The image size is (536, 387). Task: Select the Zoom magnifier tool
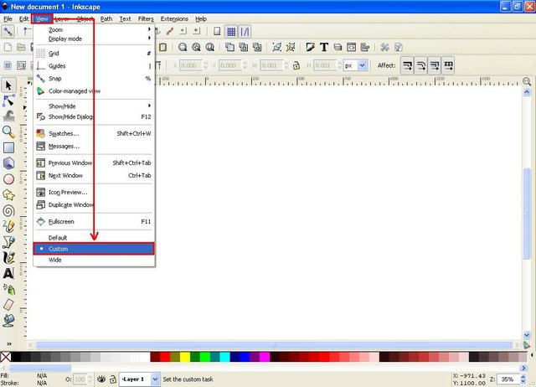[x=8, y=132]
